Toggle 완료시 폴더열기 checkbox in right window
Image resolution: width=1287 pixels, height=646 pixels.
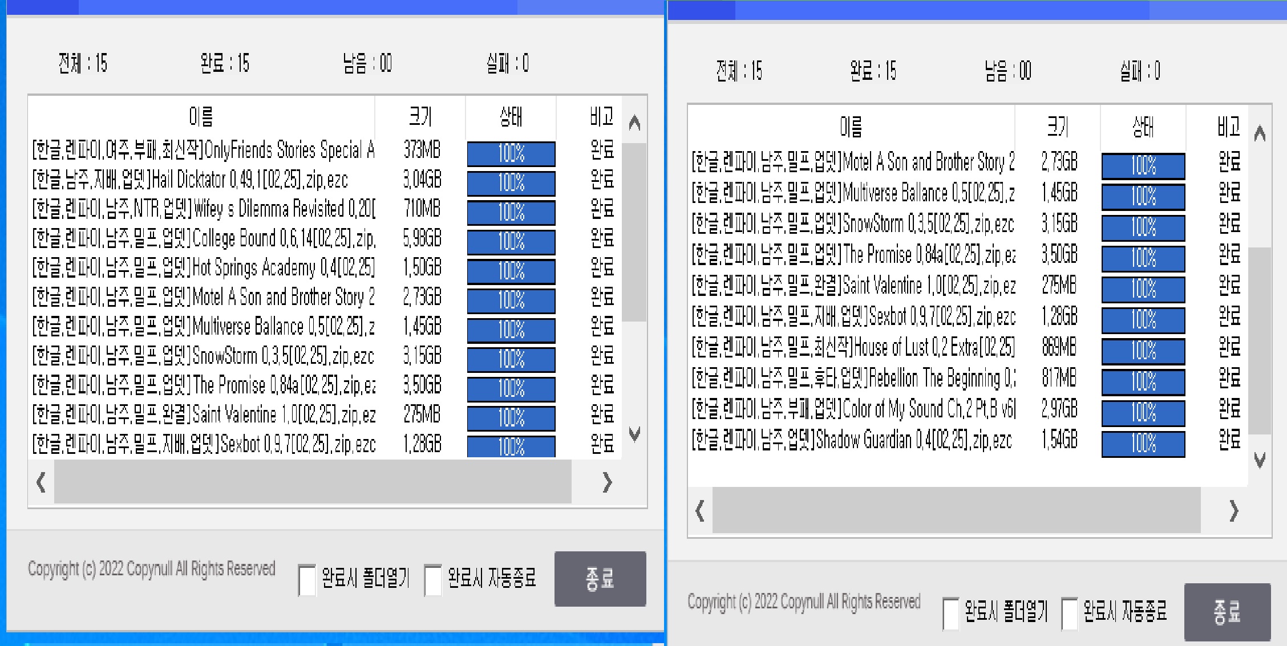[x=950, y=613]
